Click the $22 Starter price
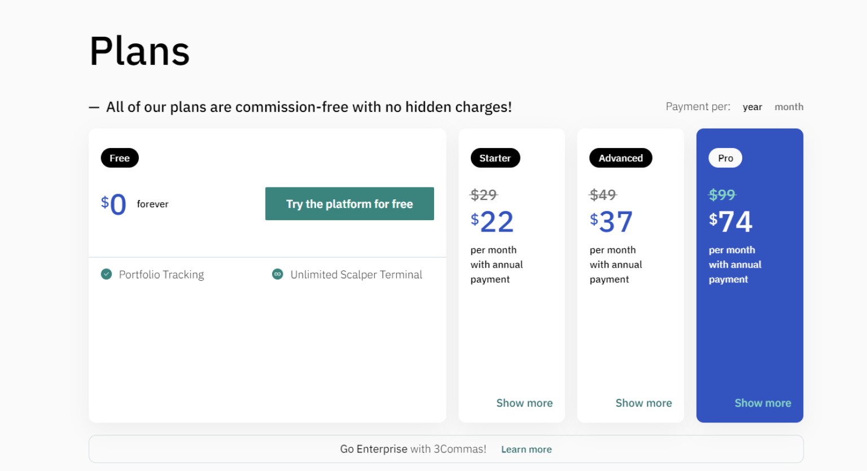 (x=492, y=221)
